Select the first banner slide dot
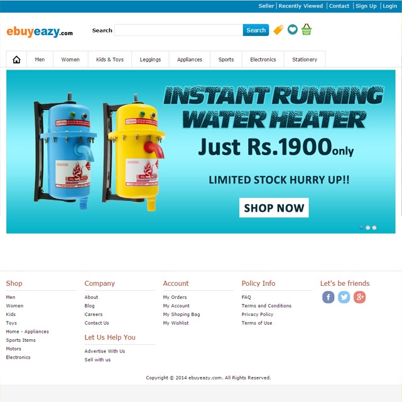This screenshot has width=402, height=402. [x=361, y=227]
